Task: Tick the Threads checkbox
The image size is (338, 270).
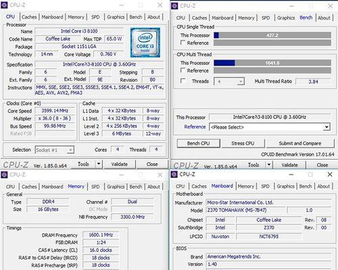Action: coord(183,81)
